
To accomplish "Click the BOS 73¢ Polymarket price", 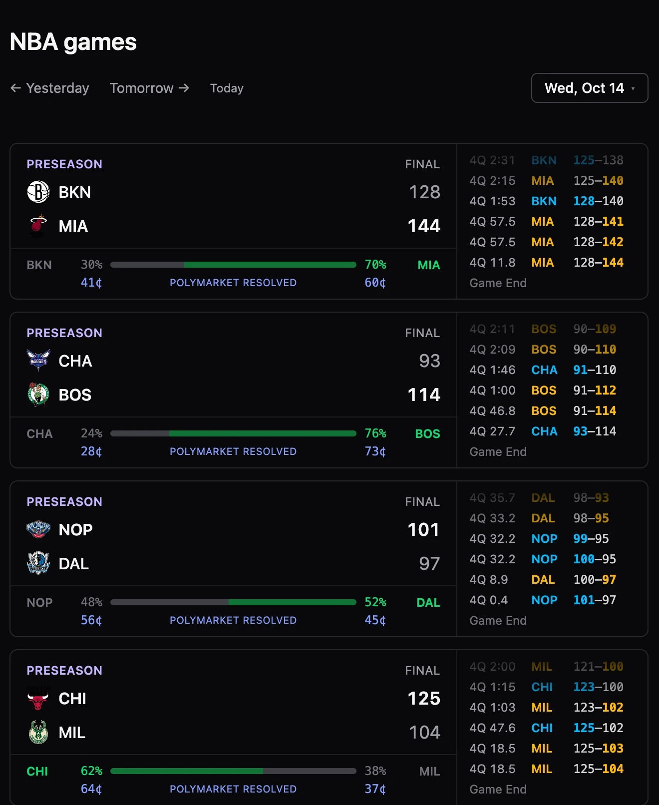I will 375,451.
